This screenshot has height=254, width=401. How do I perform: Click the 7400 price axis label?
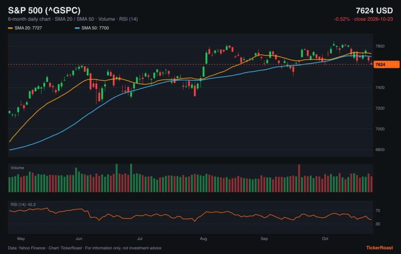[380, 88]
